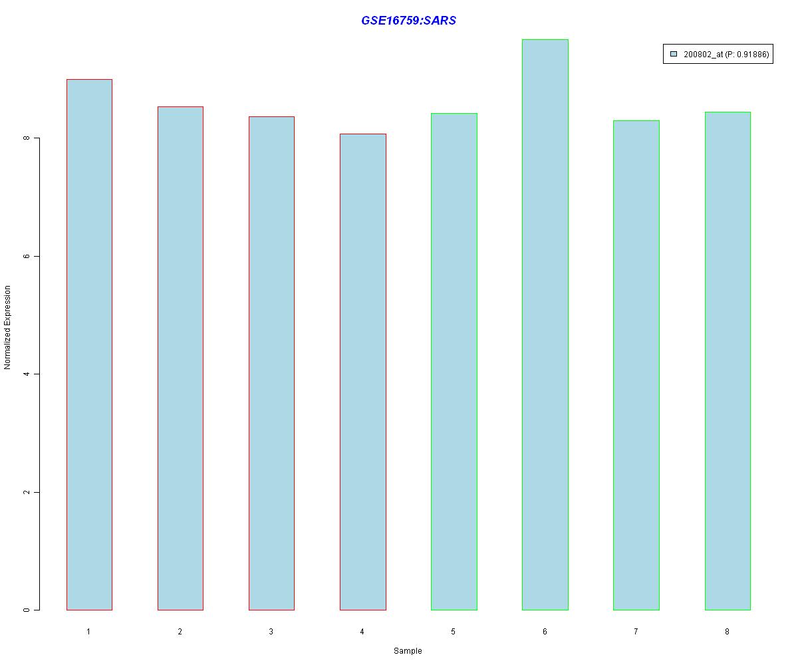Click x-axis tick label 1
798x665 pixels.
pos(88,631)
